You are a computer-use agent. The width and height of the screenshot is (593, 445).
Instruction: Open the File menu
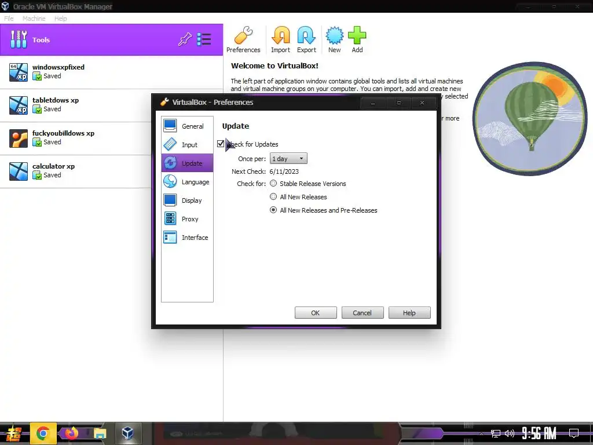pos(9,18)
